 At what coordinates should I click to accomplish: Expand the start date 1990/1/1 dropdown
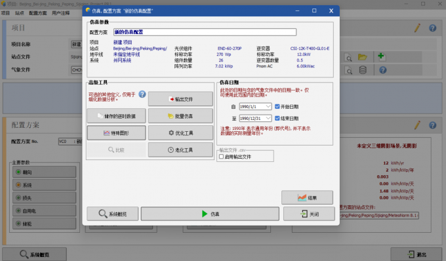click(268, 107)
